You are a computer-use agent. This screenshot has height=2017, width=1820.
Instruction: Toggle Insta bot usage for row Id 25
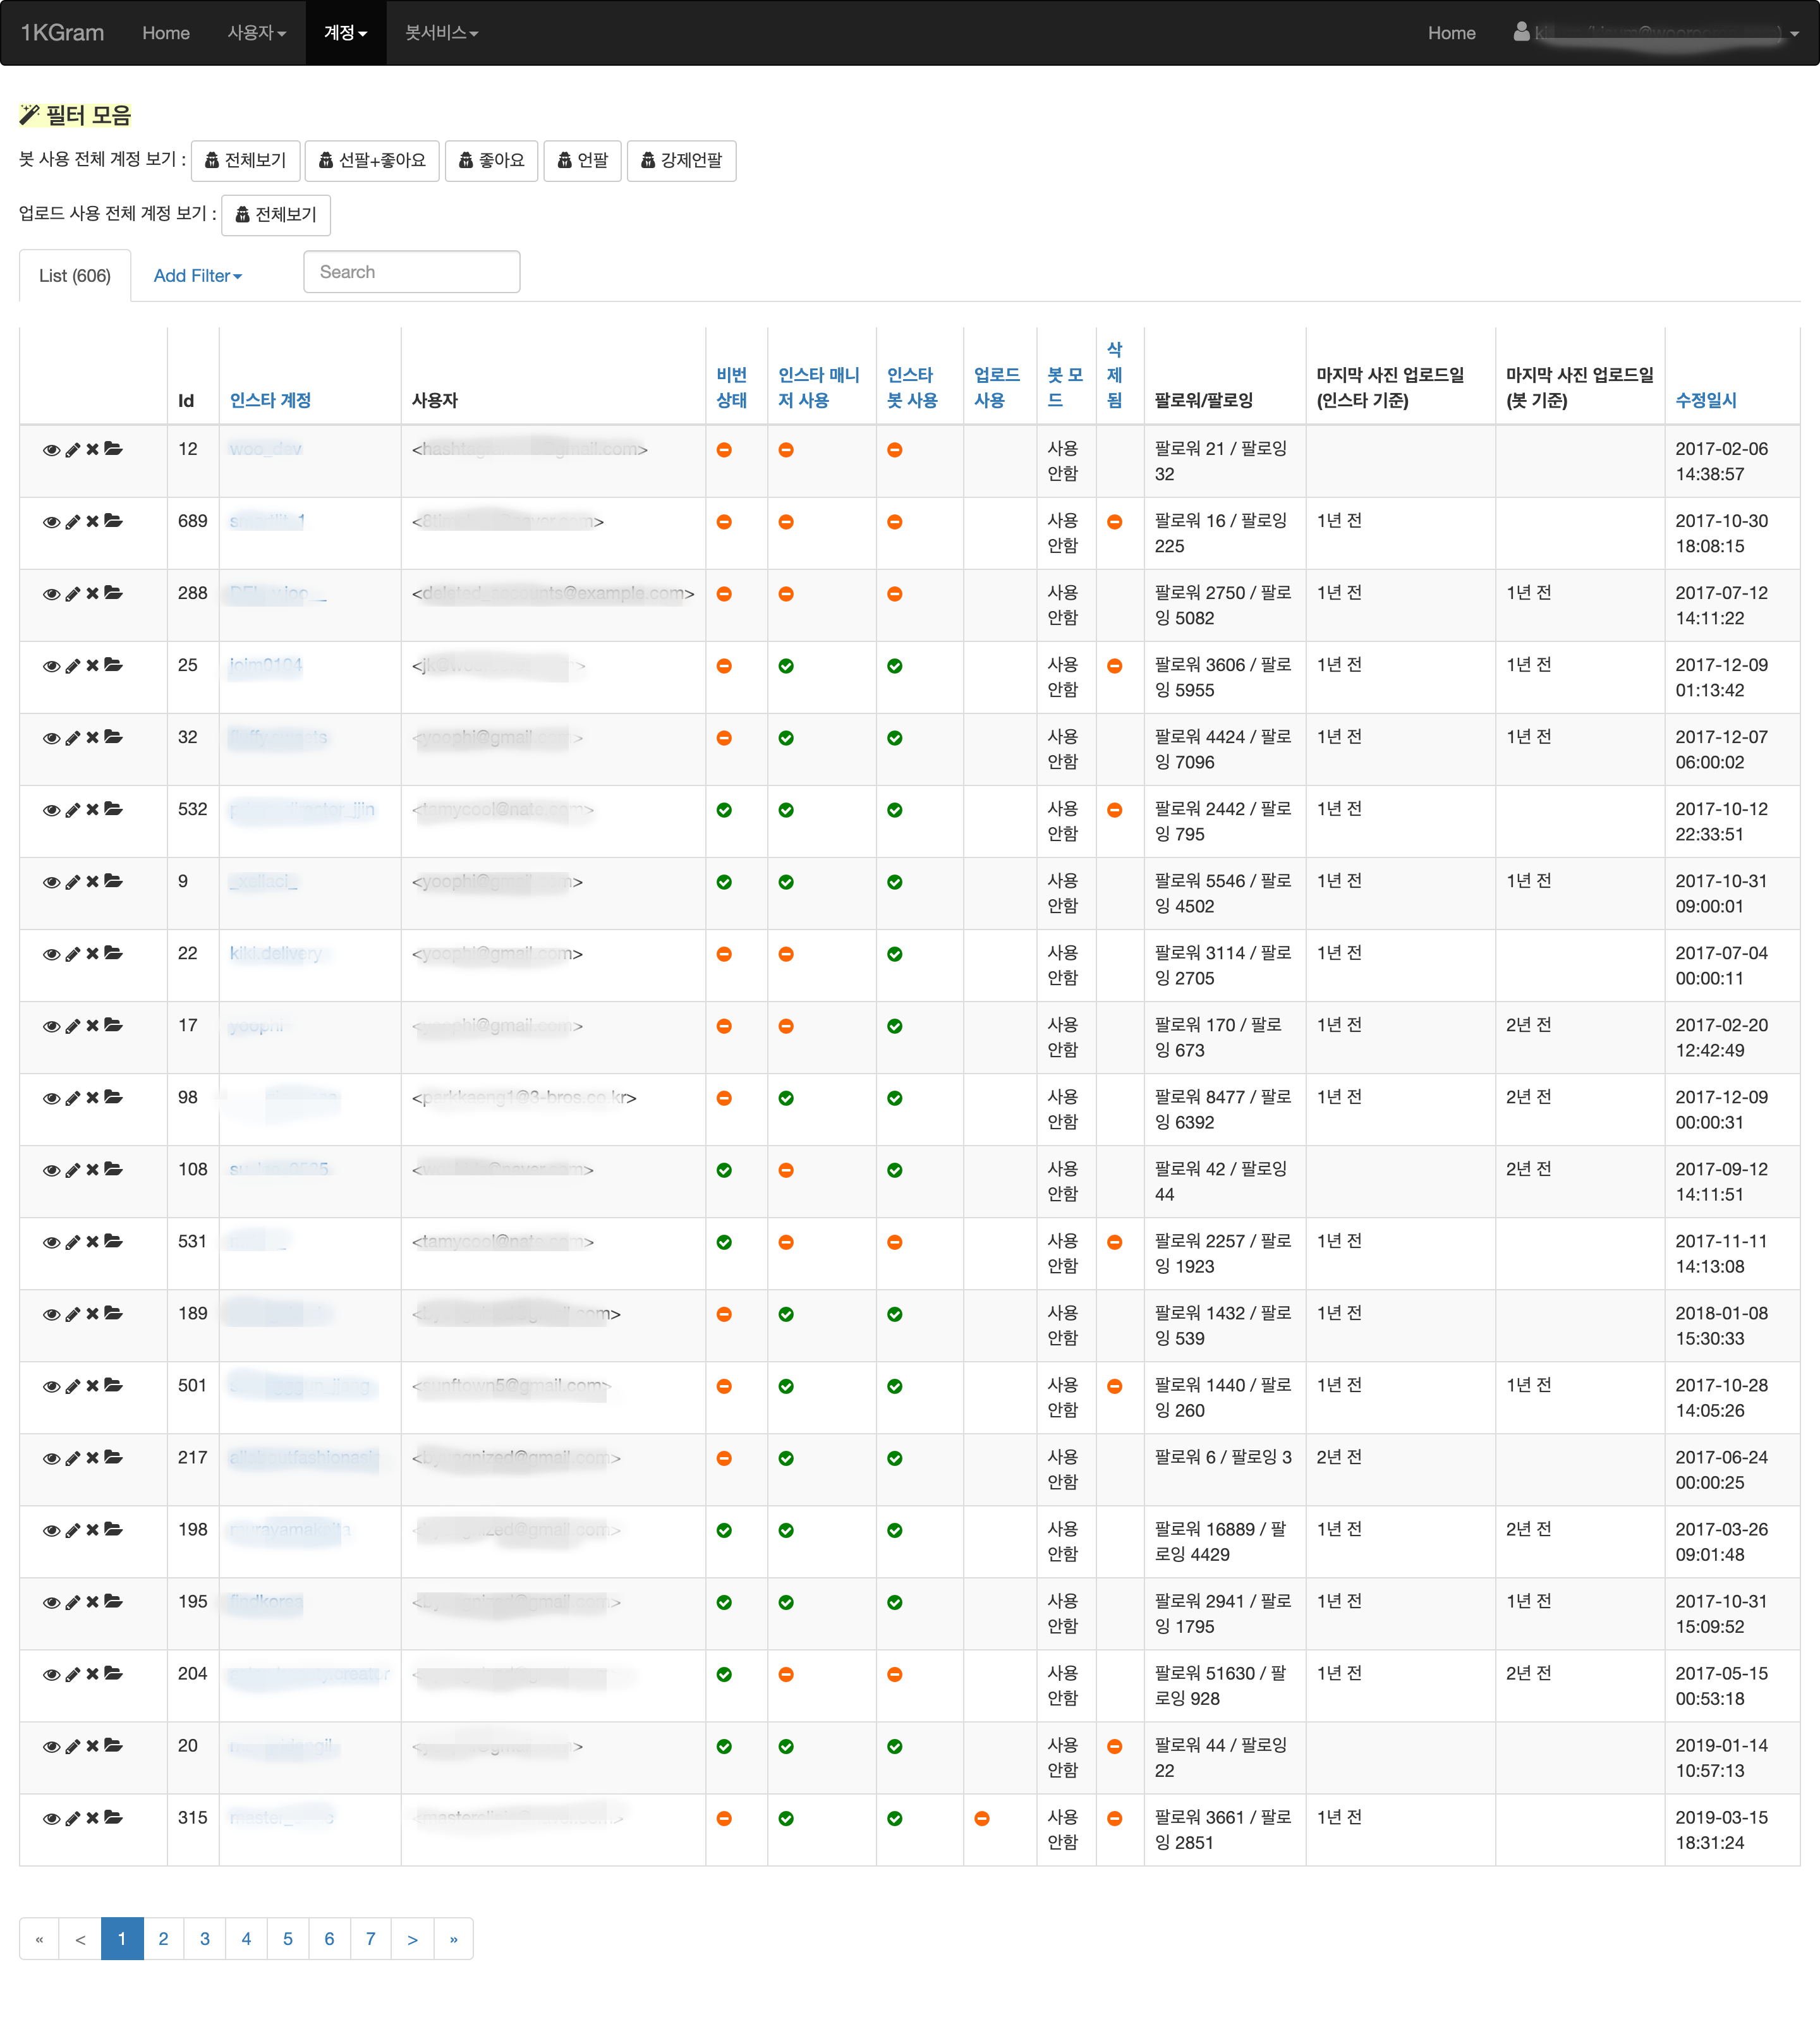[894, 666]
